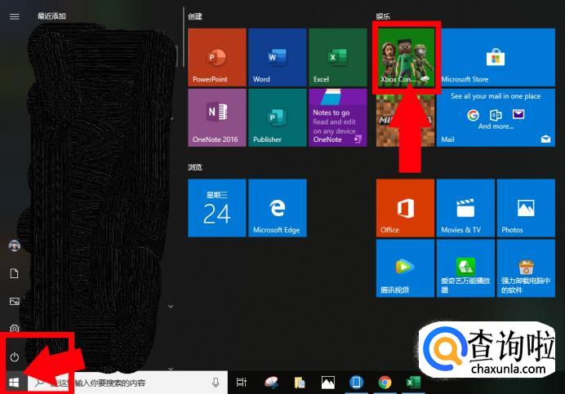The image size is (565, 394).
Task: Open the purple OneNote Notes to go tile
Action: (x=338, y=117)
